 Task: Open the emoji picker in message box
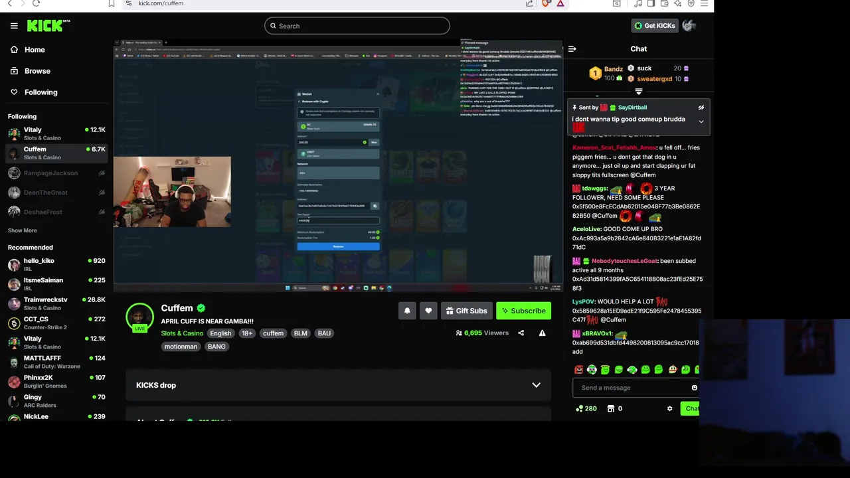point(695,388)
